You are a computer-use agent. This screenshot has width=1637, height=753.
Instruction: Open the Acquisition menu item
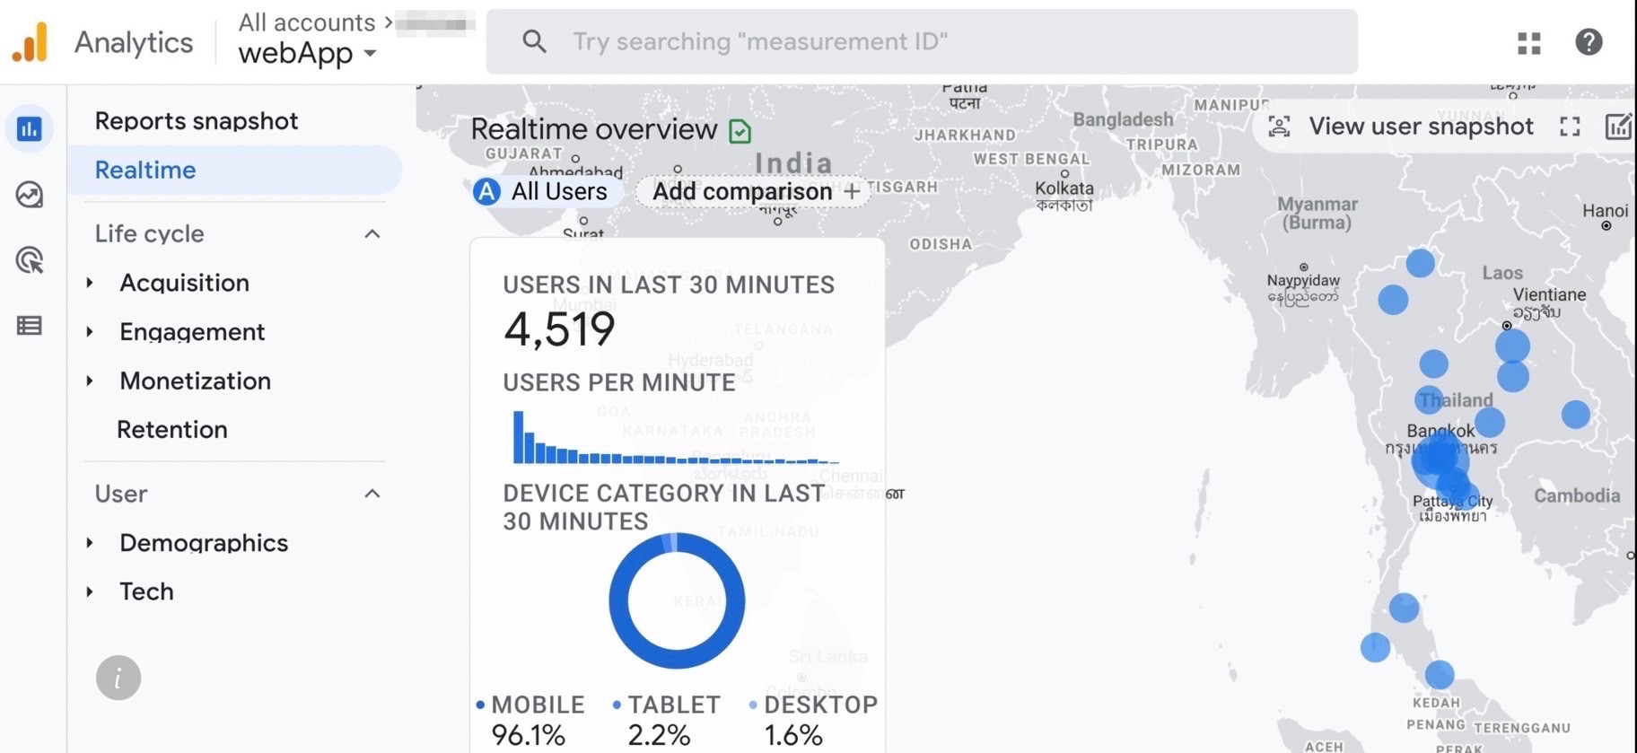185,283
